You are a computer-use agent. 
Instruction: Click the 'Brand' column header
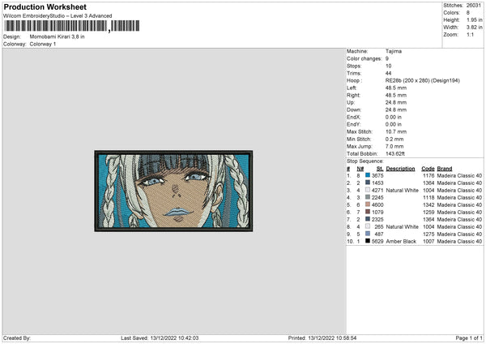tap(445, 169)
